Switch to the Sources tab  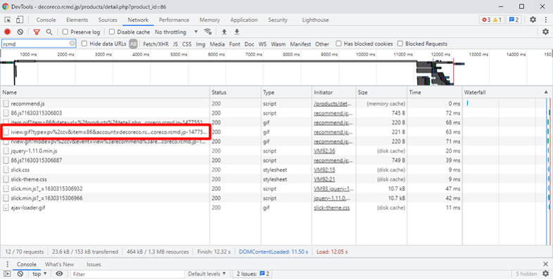[x=108, y=20]
